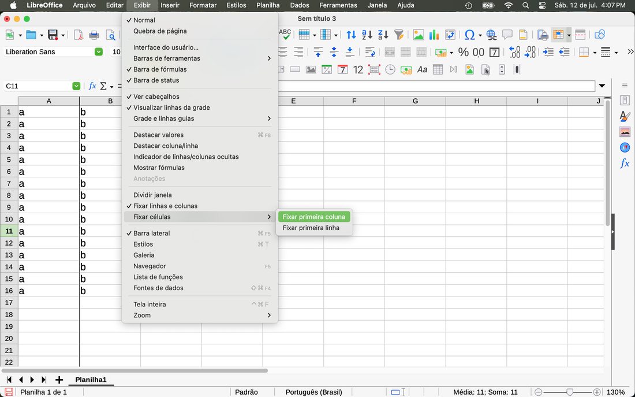Click the Sort ascending A-Z icon

pos(367,35)
